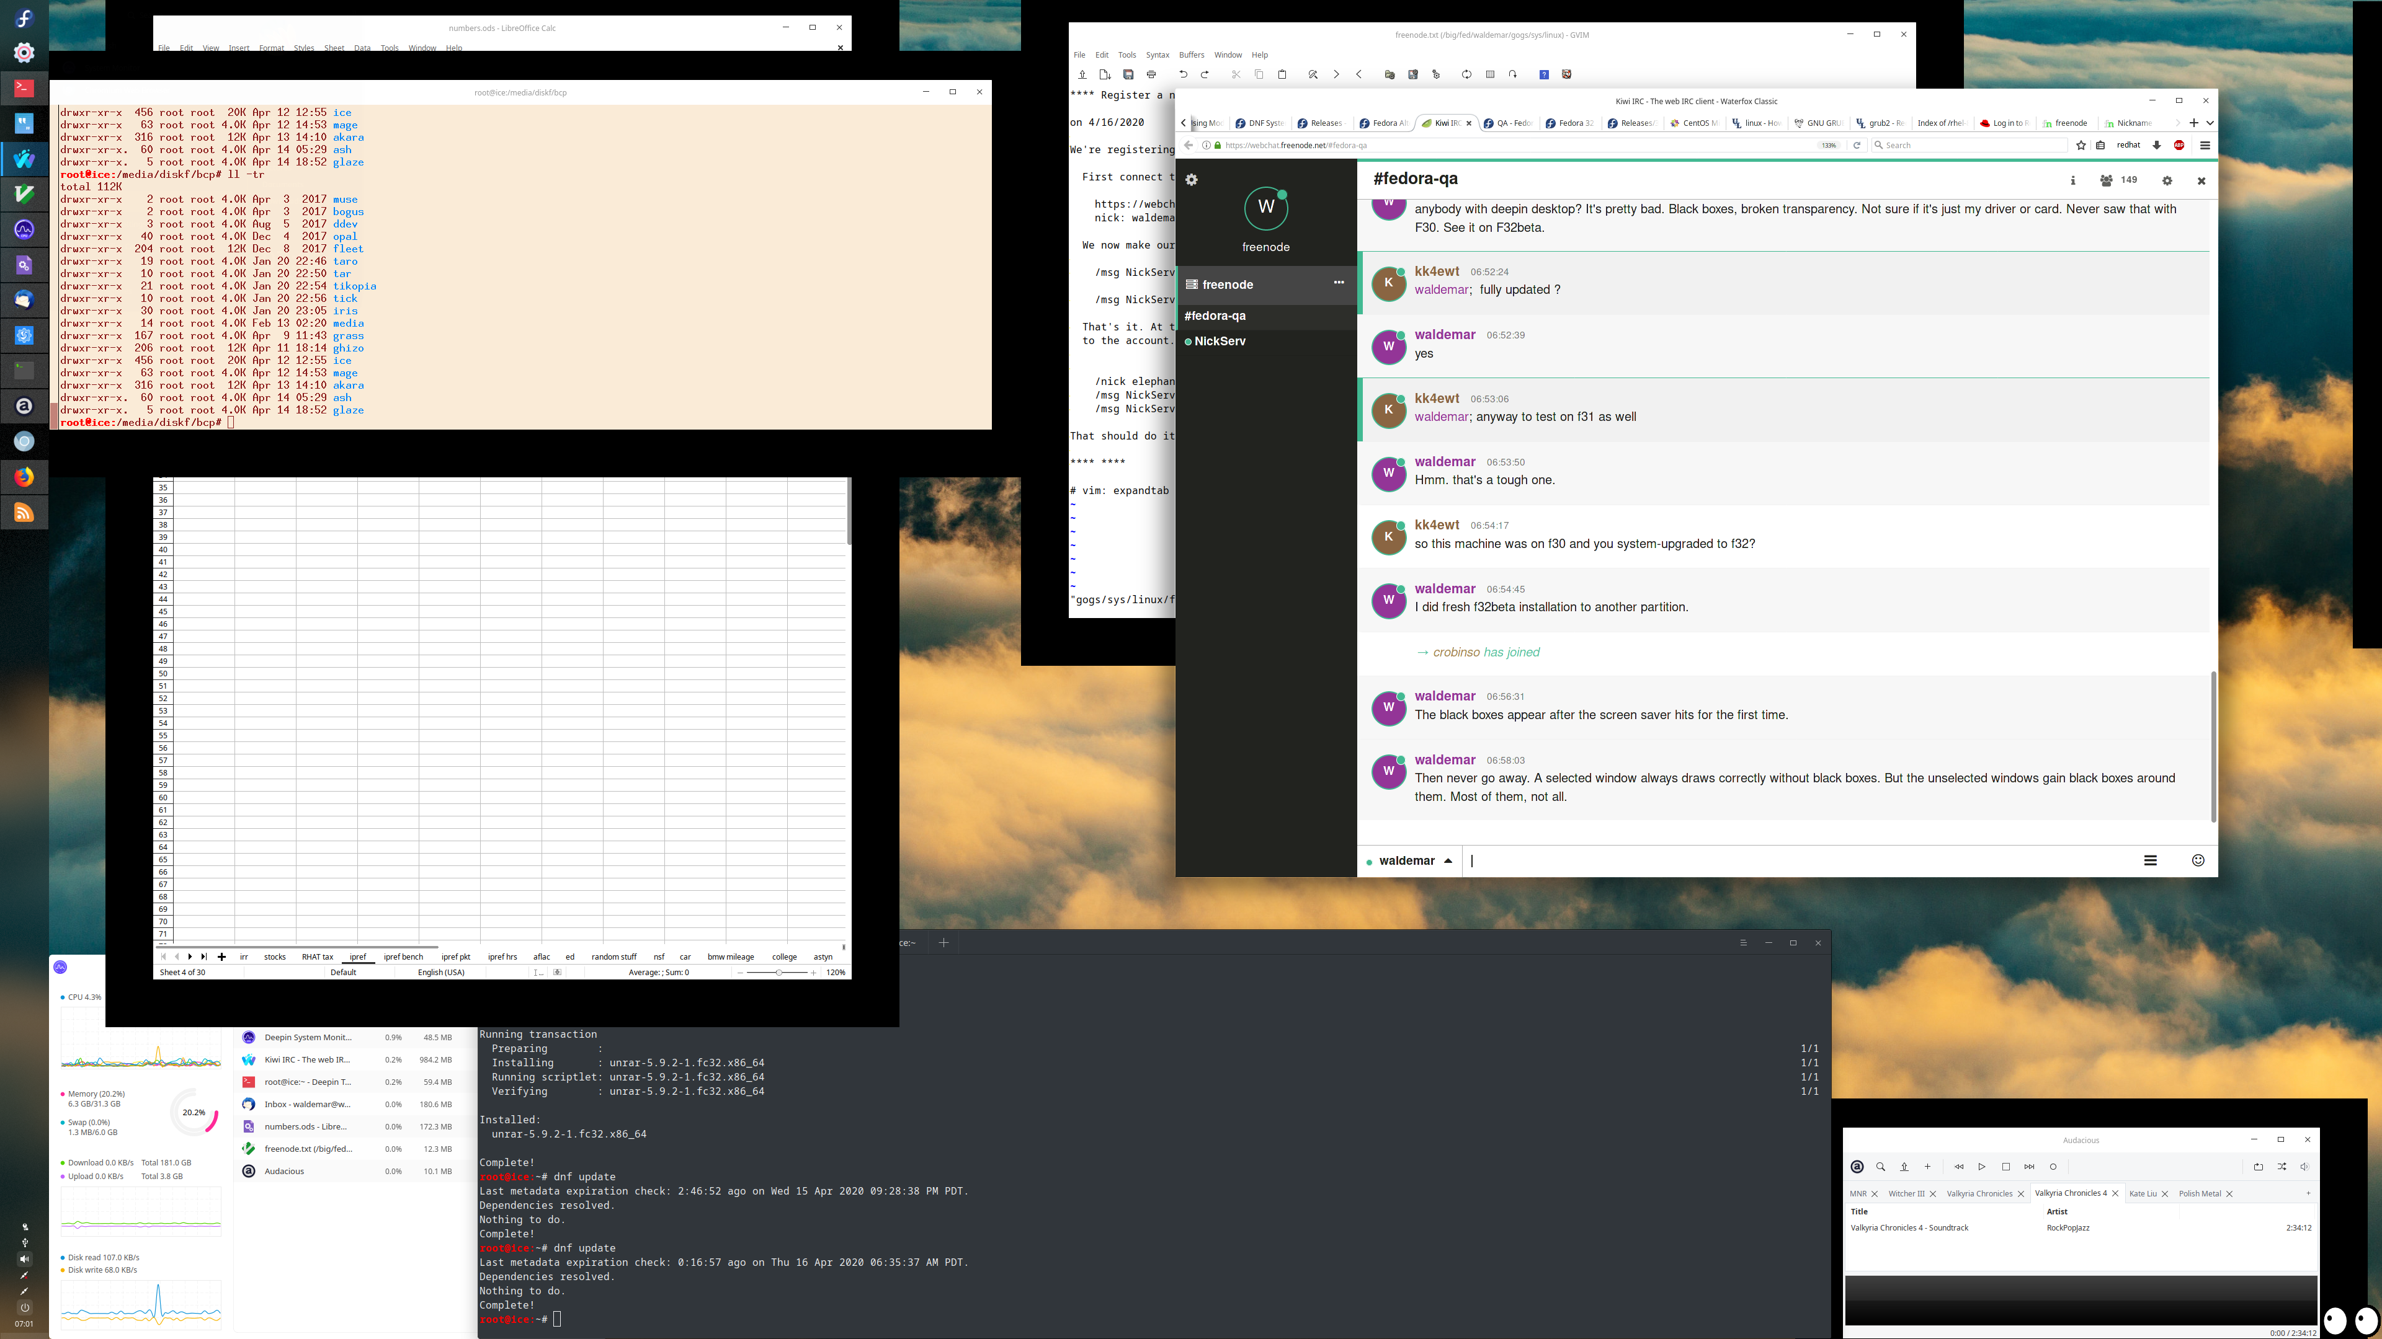Open GVIM Buffers menu
The image size is (2382, 1339).
click(1191, 55)
